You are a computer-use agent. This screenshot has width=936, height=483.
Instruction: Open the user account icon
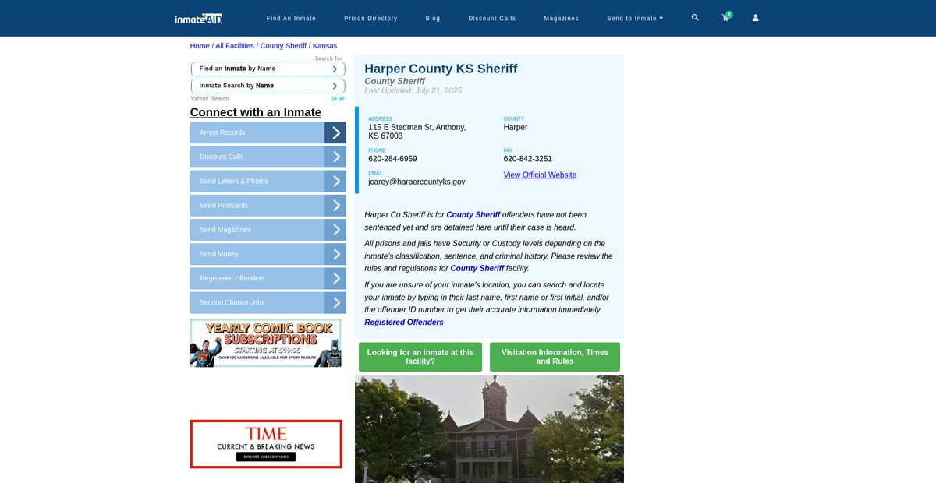[x=755, y=18]
